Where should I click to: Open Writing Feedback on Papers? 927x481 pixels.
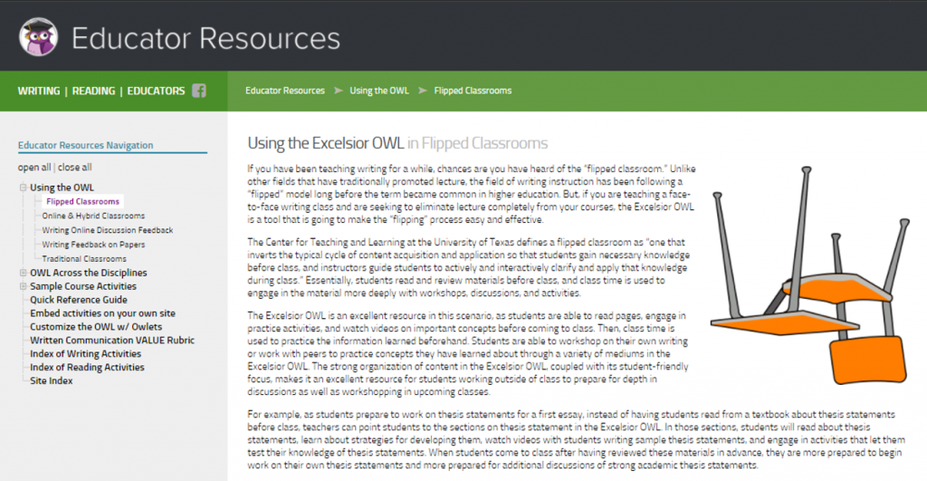(x=93, y=245)
